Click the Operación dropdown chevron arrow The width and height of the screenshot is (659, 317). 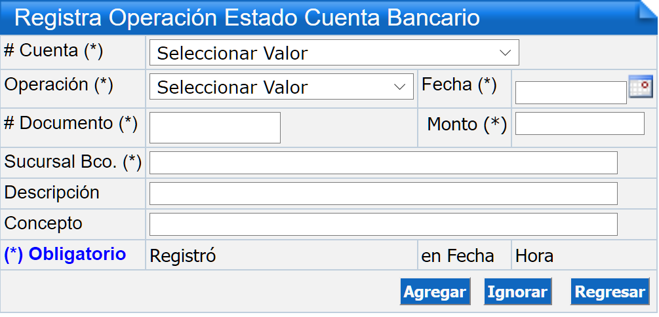click(400, 87)
